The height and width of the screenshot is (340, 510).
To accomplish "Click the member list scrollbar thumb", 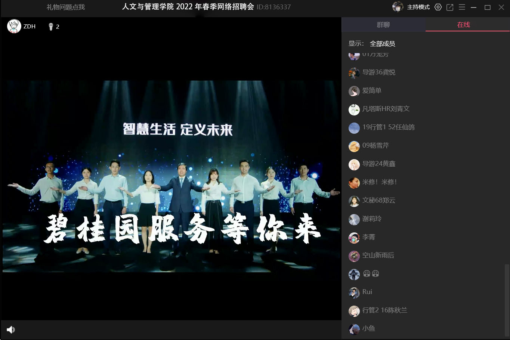I will [x=507, y=299].
